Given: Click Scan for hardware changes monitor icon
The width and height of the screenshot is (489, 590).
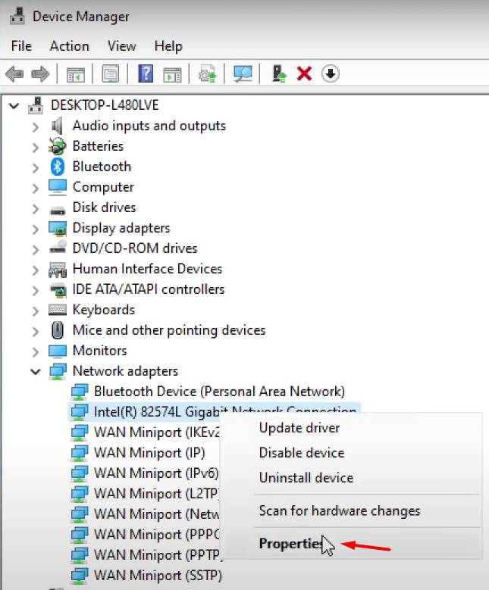Looking at the screenshot, I should click(x=243, y=73).
